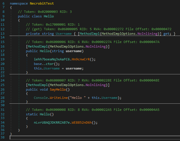Viewport: 180px width, 141px height.
Task: Click the get accessor of the Username property
Action: [168, 34]
